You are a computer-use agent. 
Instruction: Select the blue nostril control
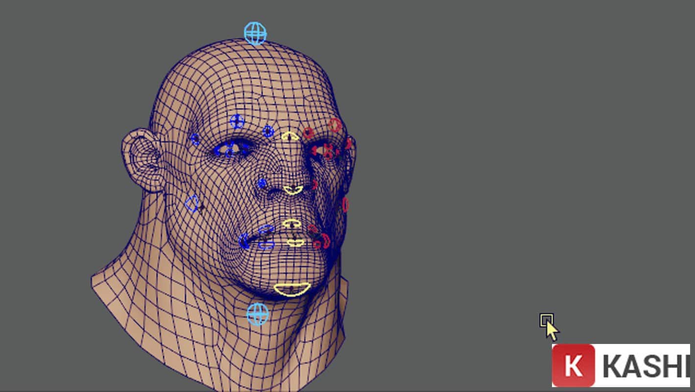[262, 184]
